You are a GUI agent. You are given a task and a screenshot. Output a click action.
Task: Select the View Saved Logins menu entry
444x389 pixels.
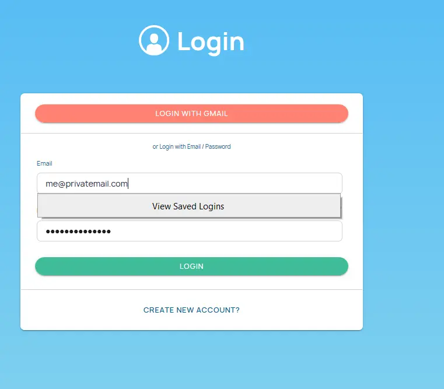pos(188,206)
